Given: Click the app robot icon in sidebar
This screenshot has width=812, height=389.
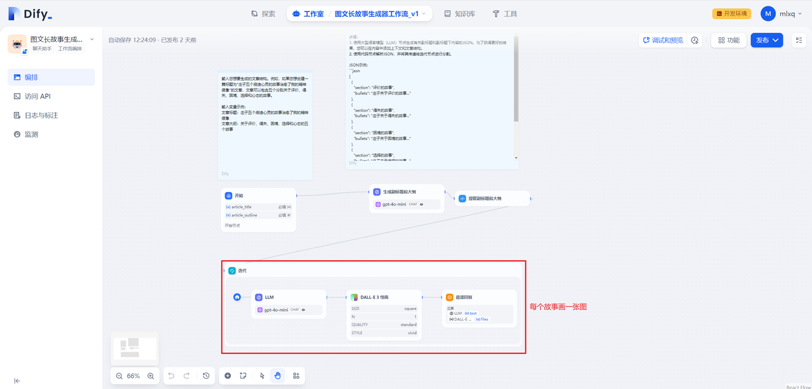Looking at the screenshot, I should 17,44.
